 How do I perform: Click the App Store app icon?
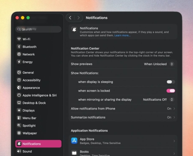(x=74, y=141)
